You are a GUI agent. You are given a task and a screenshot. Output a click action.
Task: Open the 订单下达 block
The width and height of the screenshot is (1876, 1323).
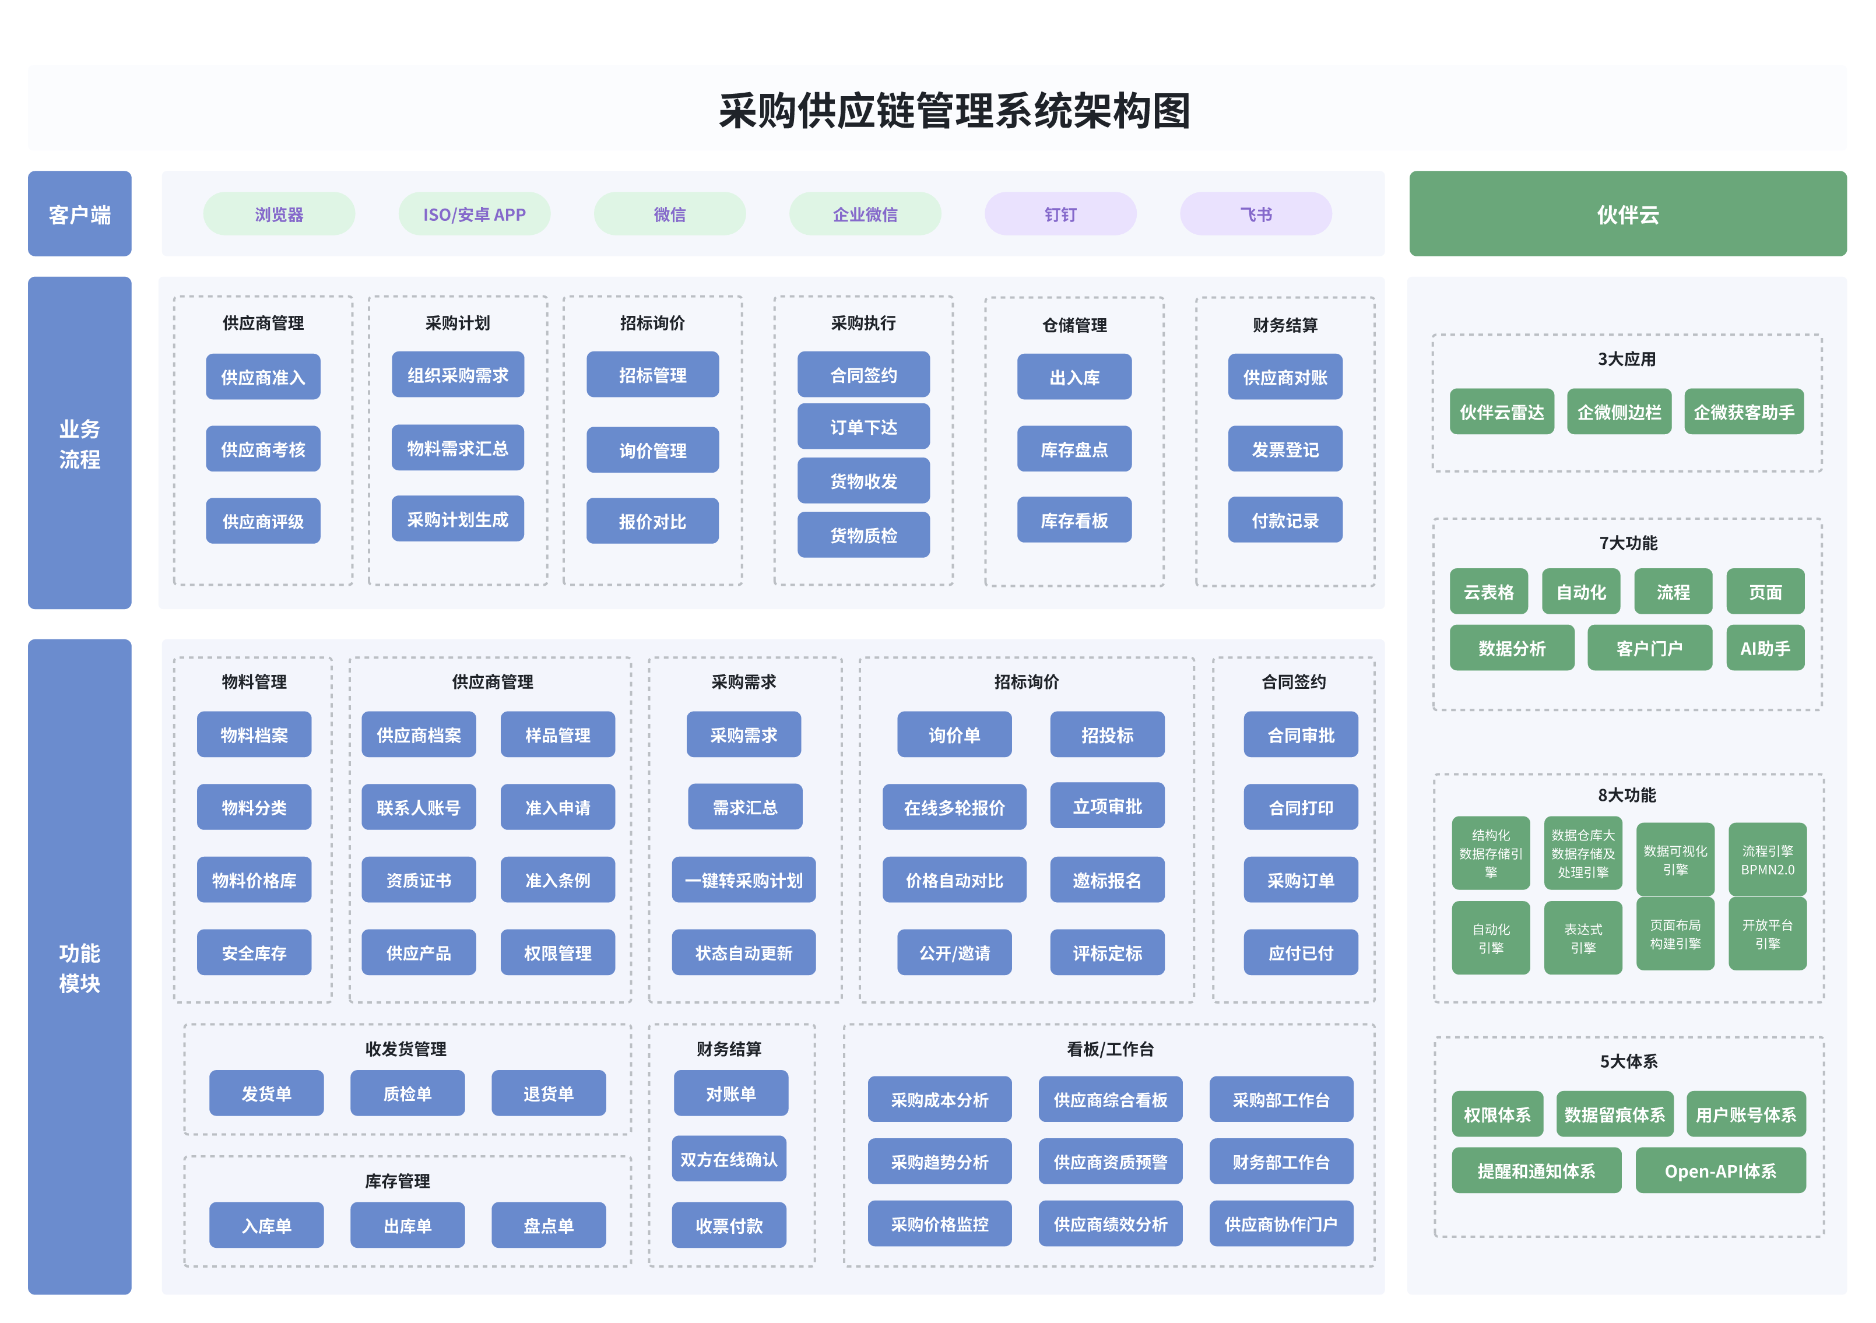(x=863, y=427)
